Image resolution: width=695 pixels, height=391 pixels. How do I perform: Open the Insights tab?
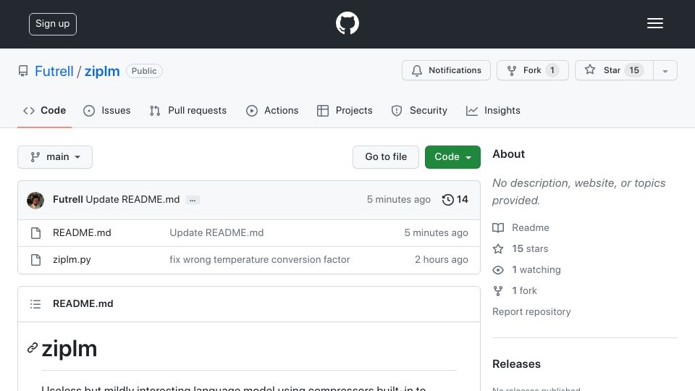pyautogui.click(x=493, y=110)
